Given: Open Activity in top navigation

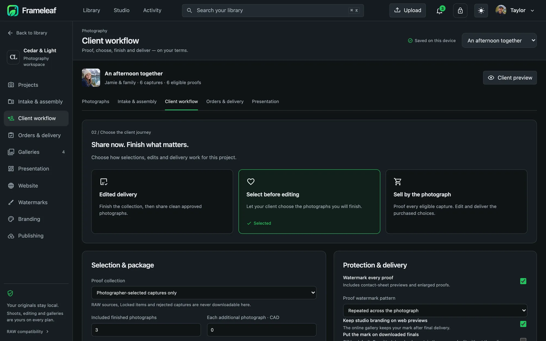Looking at the screenshot, I should 152,10.
